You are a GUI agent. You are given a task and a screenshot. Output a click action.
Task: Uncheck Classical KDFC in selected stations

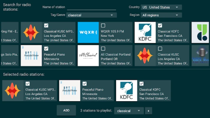141,83
